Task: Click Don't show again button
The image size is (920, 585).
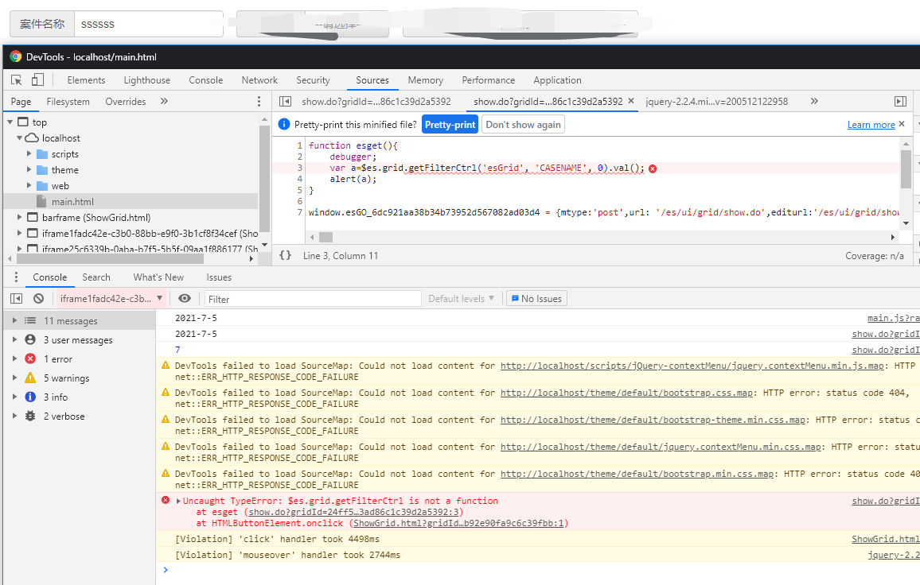Action: (524, 124)
